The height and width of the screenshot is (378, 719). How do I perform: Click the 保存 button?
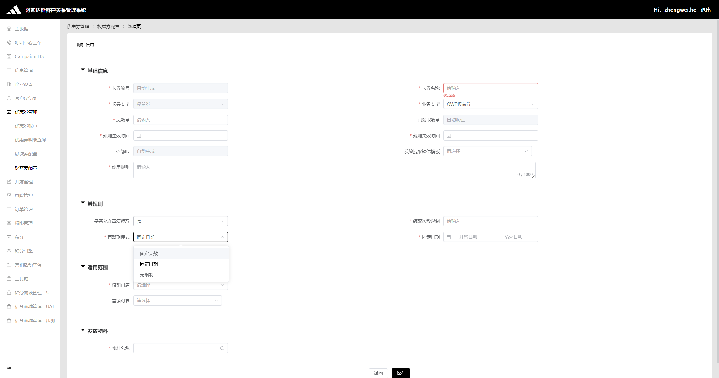[401, 373]
